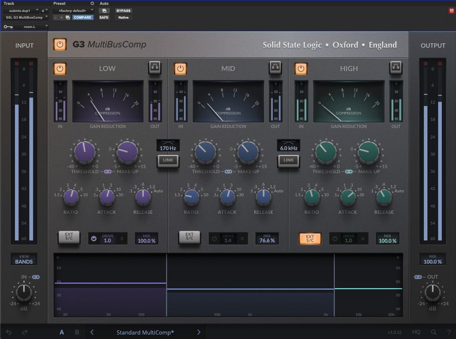Image resolution: width=456 pixels, height=339 pixels.
Task: Enable sidechain listen on the MID band
Action: (x=275, y=68)
